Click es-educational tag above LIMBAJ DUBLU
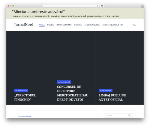 tap(106, 91)
